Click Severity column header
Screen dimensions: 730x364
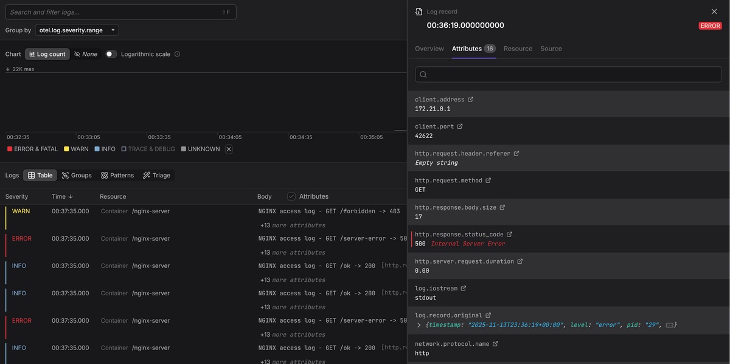click(x=16, y=197)
